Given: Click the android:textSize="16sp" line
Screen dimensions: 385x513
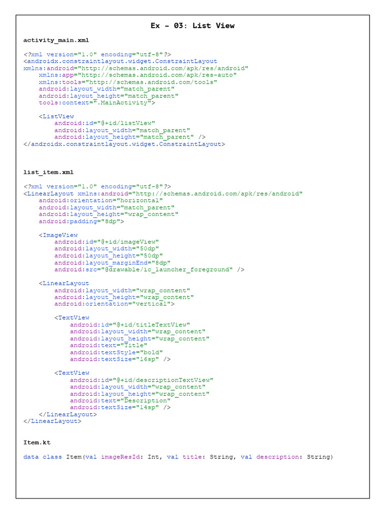Looking at the screenshot, I should pos(120,359).
